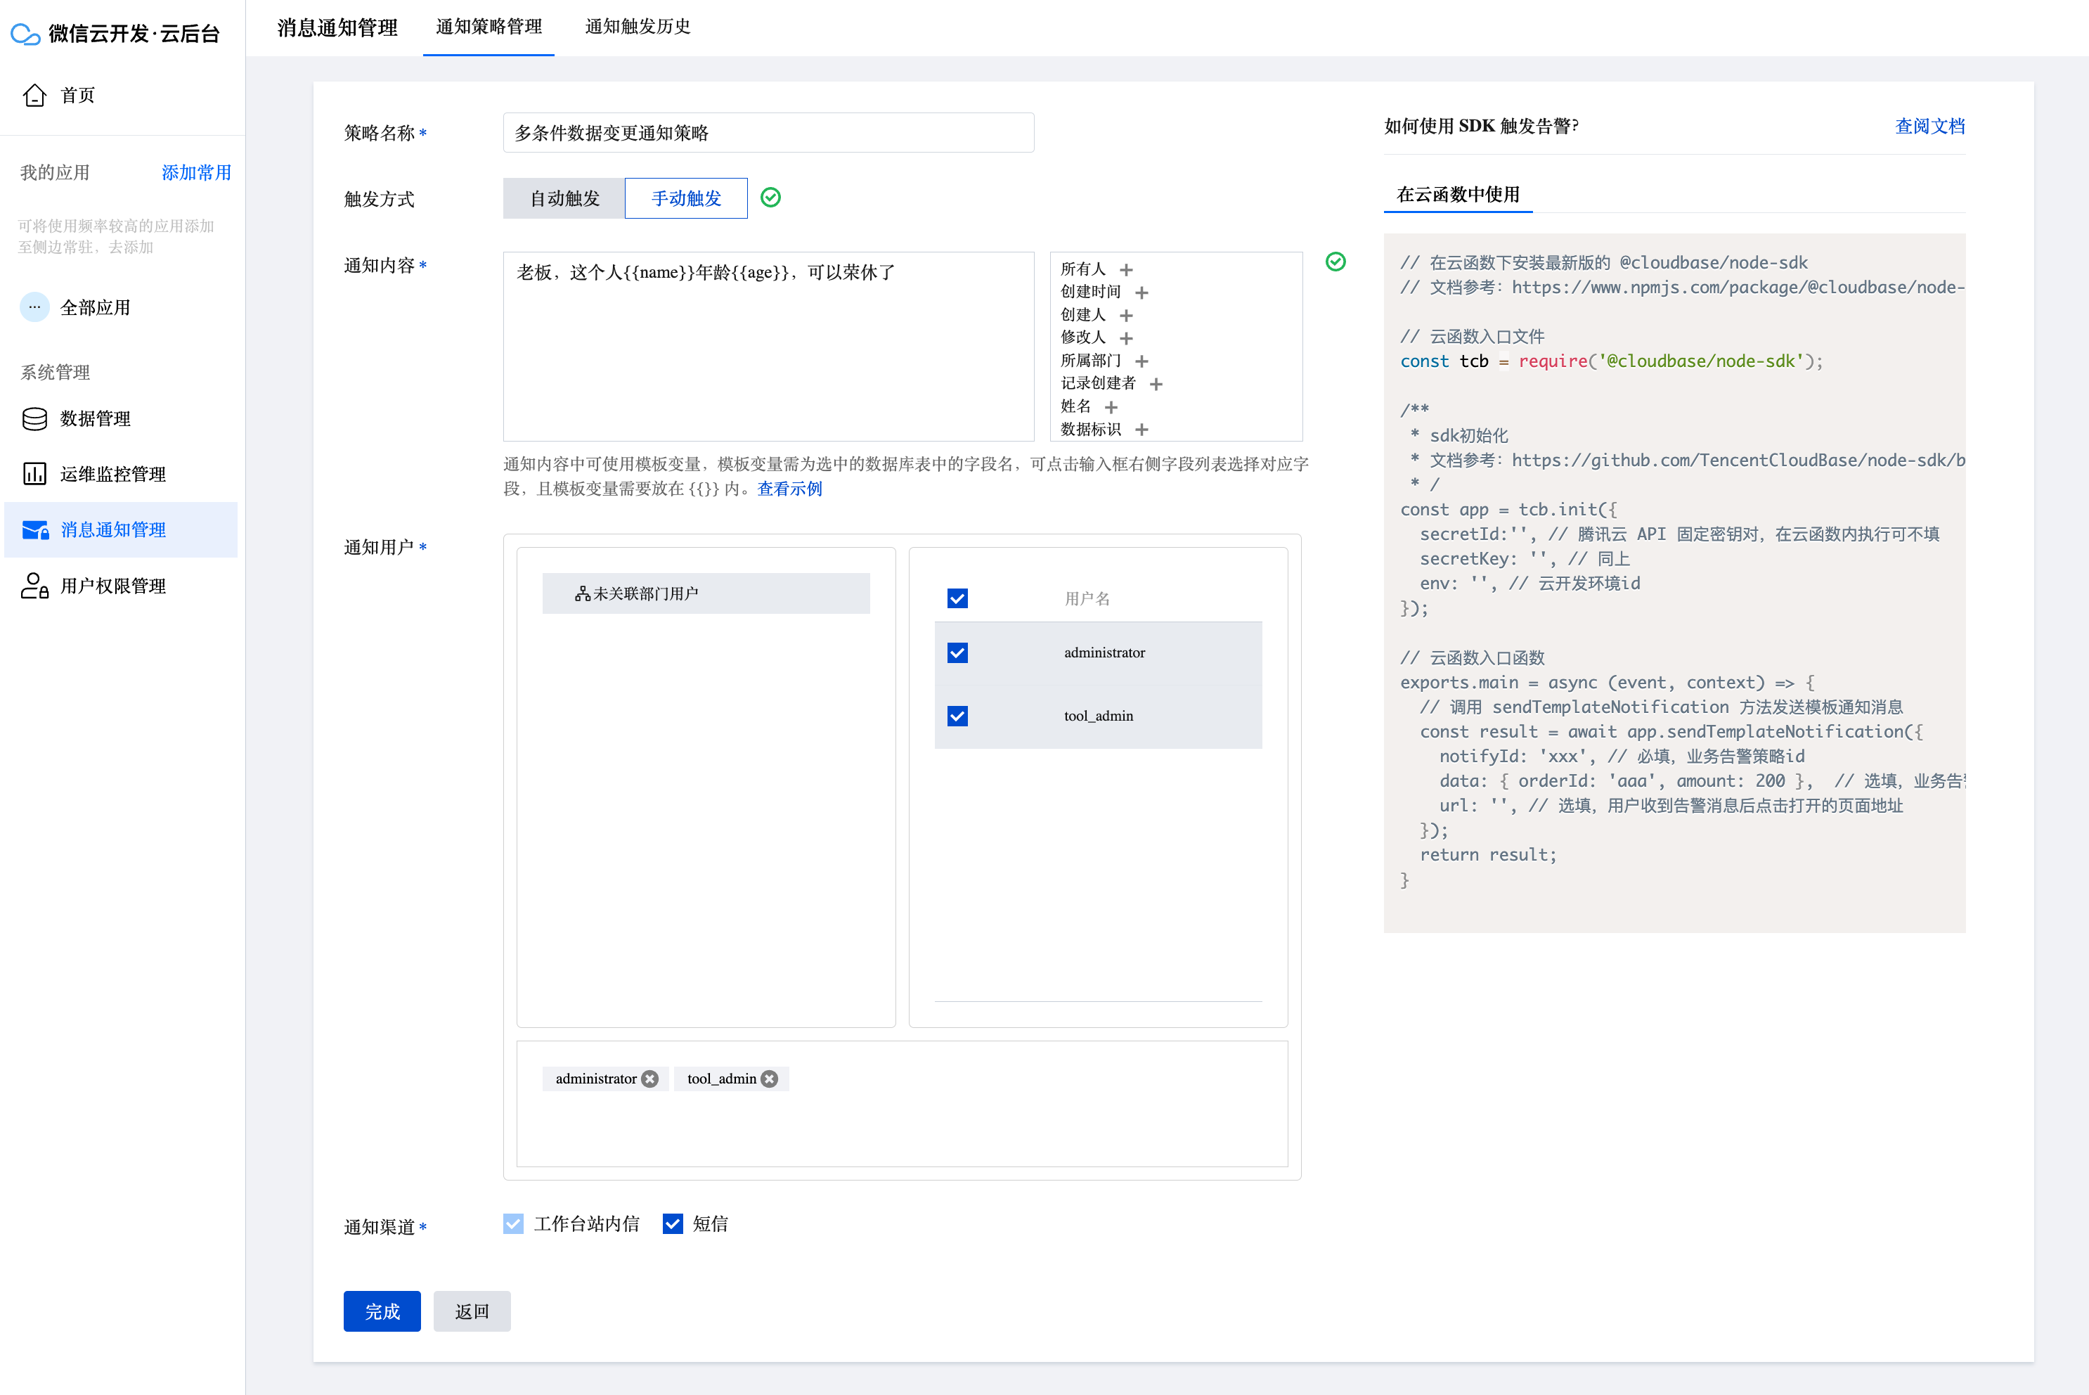Add the 创建时间 field with its plus icon
Image resolution: width=2089 pixels, height=1395 pixels.
point(1142,292)
